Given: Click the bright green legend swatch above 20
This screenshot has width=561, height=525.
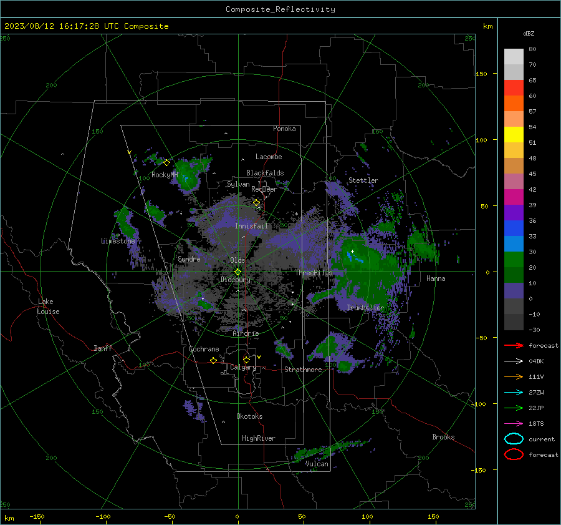Looking at the screenshot, I should [514, 259].
